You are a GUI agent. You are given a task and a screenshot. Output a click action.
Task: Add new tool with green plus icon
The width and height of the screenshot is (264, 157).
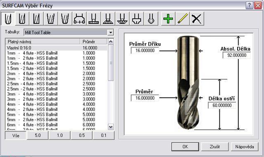[x=168, y=19]
